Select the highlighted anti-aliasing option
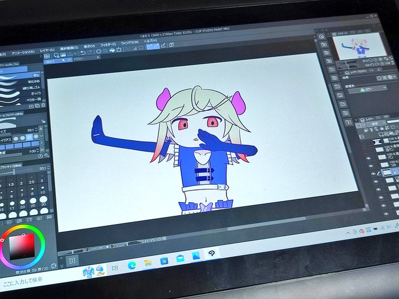Image resolution: width=399 pixels, height=299 pixels. click(x=29, y=137)
